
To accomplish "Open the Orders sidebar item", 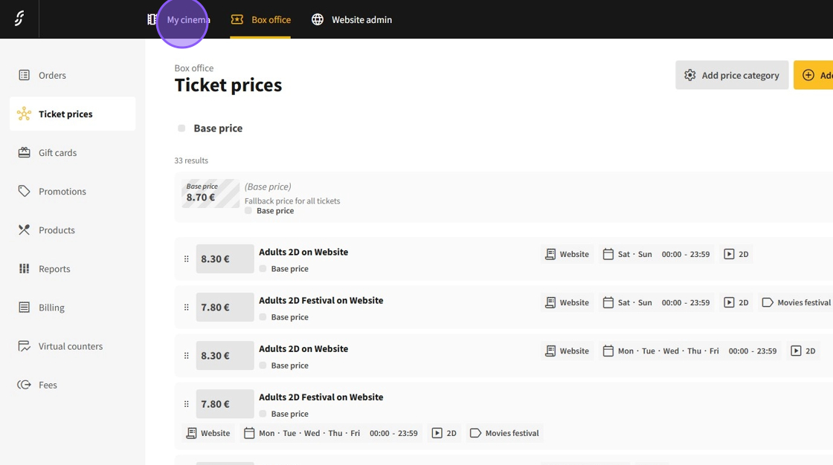I will [x=52, y=75].
